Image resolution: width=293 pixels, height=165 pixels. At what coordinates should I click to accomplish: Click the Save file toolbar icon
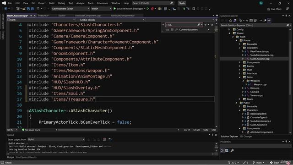(28, 9)
